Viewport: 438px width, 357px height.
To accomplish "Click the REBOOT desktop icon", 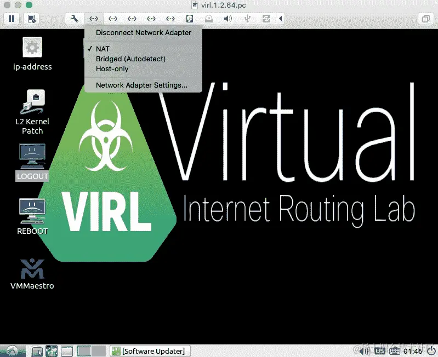I will click(x=32, y=217).
